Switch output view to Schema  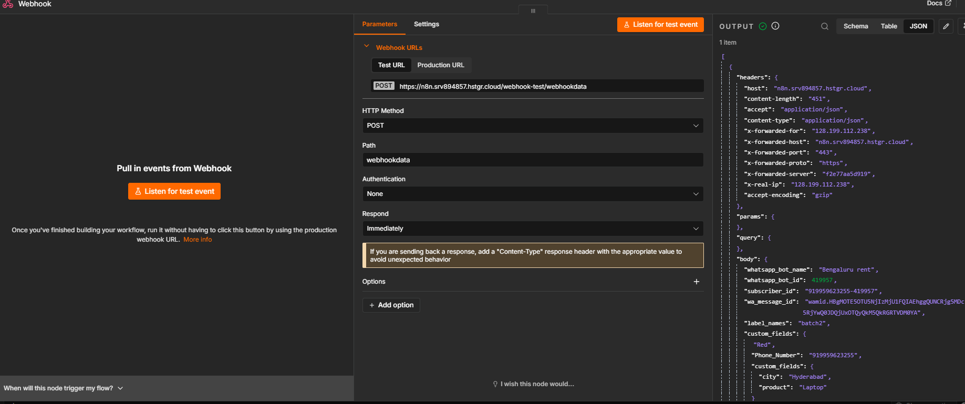(856, 26)
